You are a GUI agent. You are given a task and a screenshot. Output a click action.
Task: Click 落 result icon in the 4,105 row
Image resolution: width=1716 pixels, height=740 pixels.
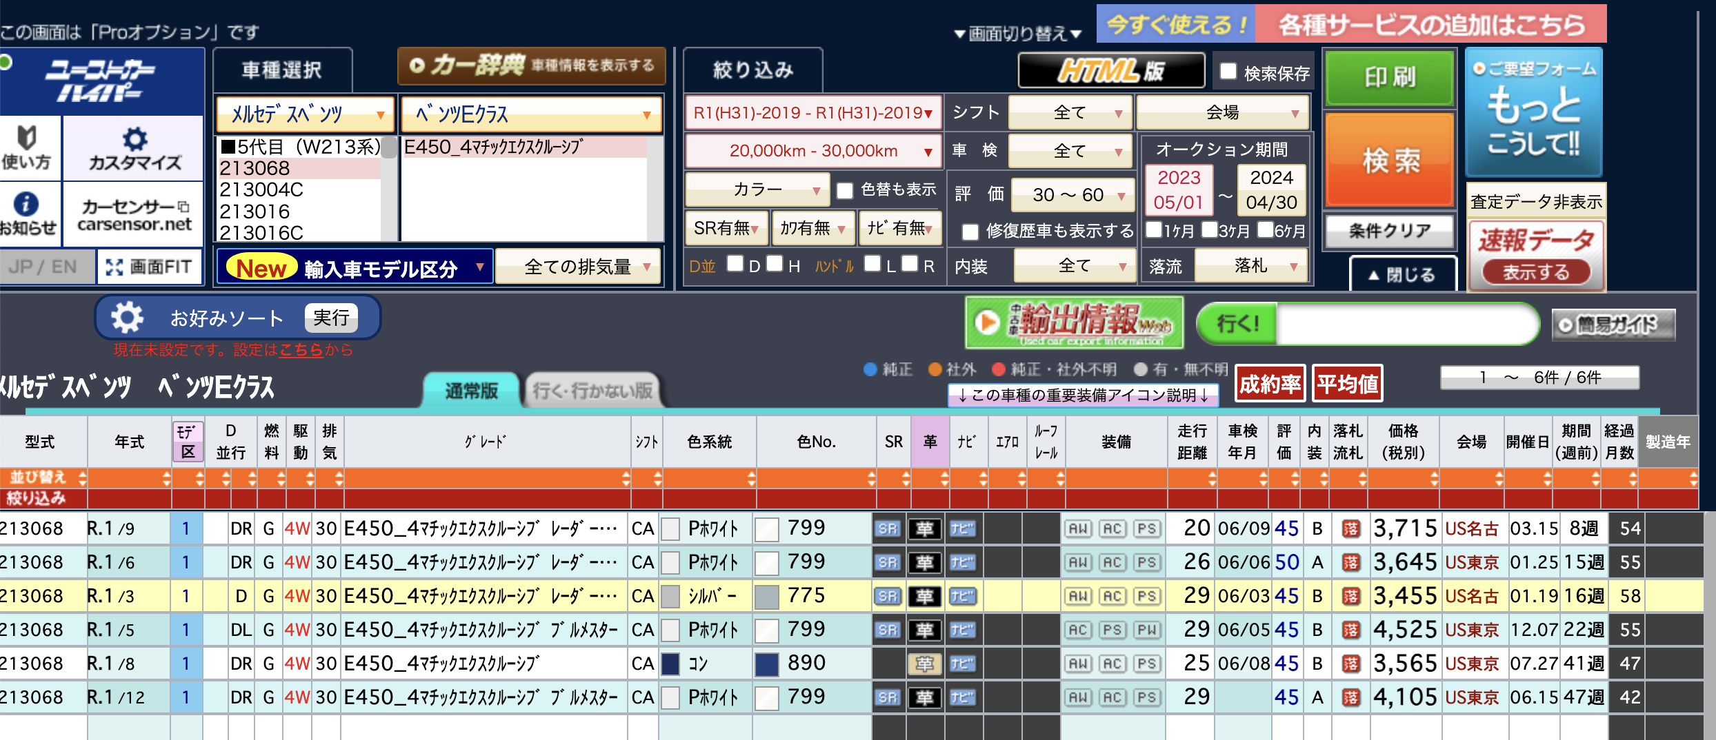coord(1350,697)
